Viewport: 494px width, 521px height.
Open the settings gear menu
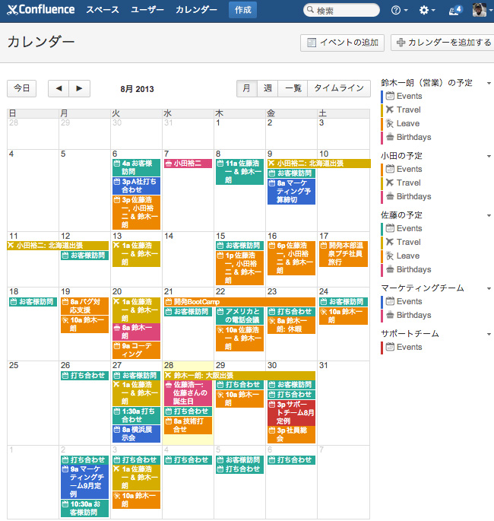[x=427, y=11]
